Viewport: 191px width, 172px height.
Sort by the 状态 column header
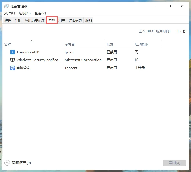[119, 44]
